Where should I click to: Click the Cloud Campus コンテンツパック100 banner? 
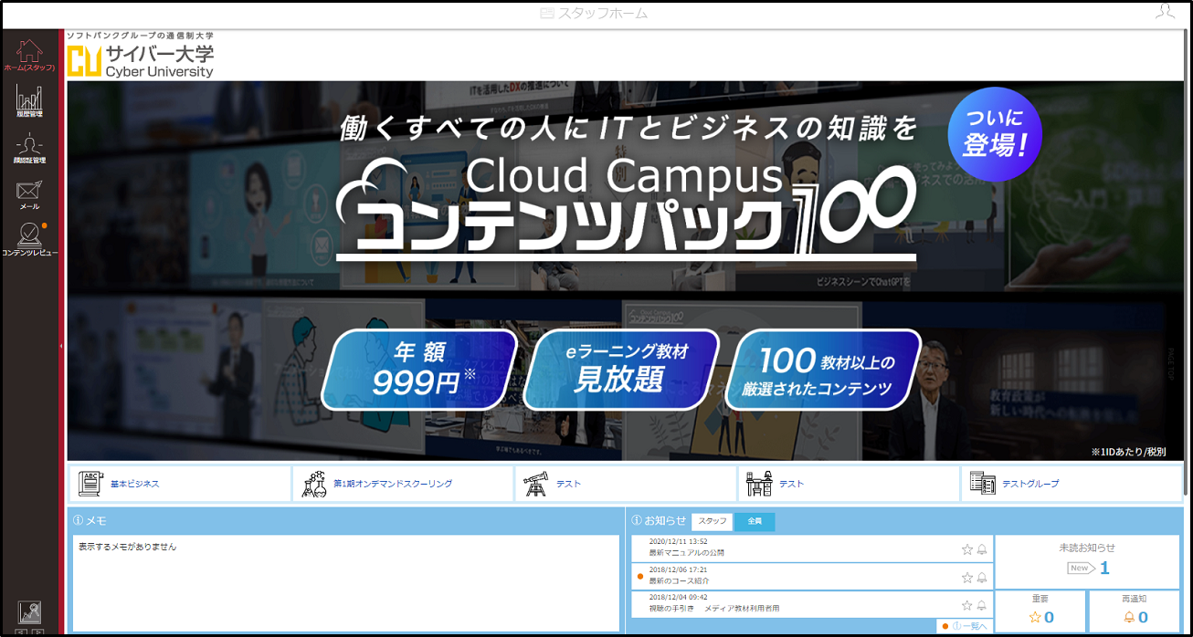coord(626,270)
